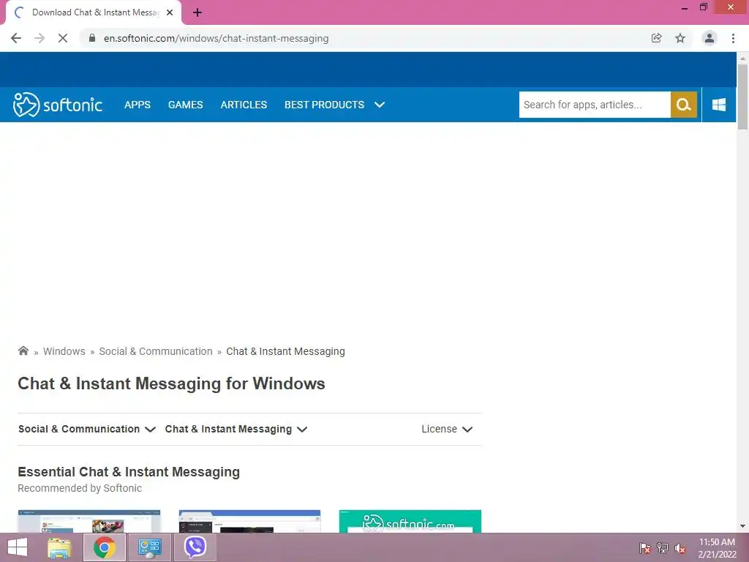
Task: Click the Windows breadcrumb link
Action: pos(64,351)
